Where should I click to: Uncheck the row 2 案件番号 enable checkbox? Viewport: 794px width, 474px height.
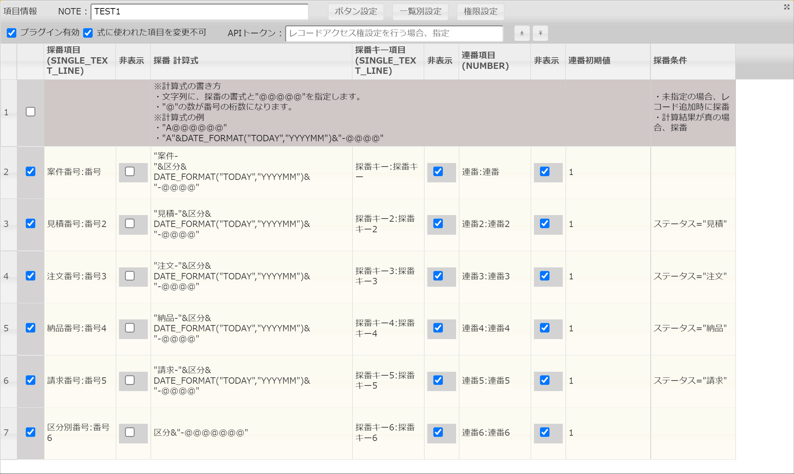pyautogui.click(x=31, y=171)
